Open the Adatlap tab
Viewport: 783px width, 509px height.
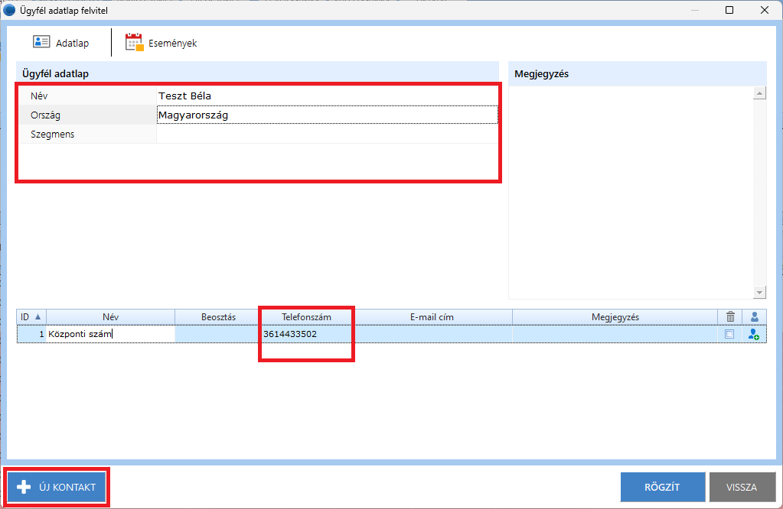(61, 43)
